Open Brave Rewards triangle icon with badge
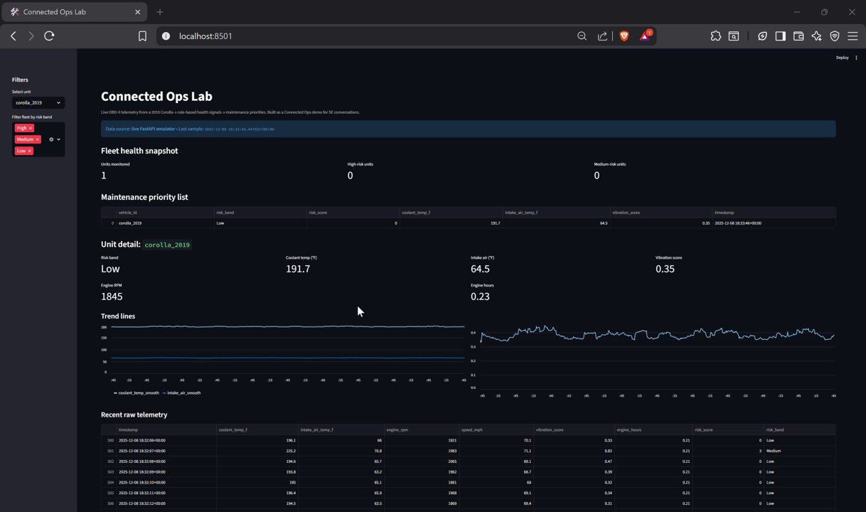The width and height of the screenshot is (866, 512). pos(646,36)
